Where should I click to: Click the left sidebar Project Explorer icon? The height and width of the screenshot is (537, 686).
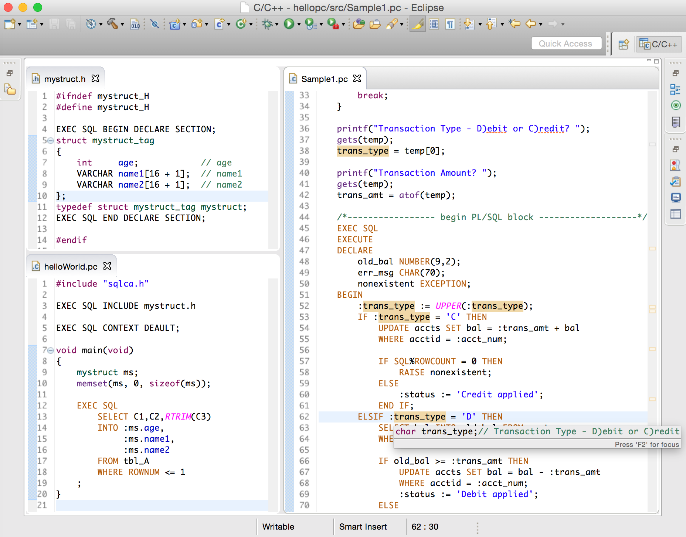click(x=10, y=89)
